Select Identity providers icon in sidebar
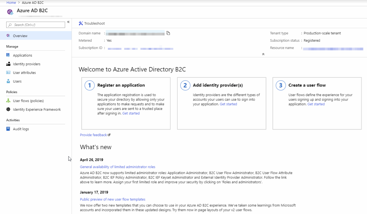 coord(8,64)
